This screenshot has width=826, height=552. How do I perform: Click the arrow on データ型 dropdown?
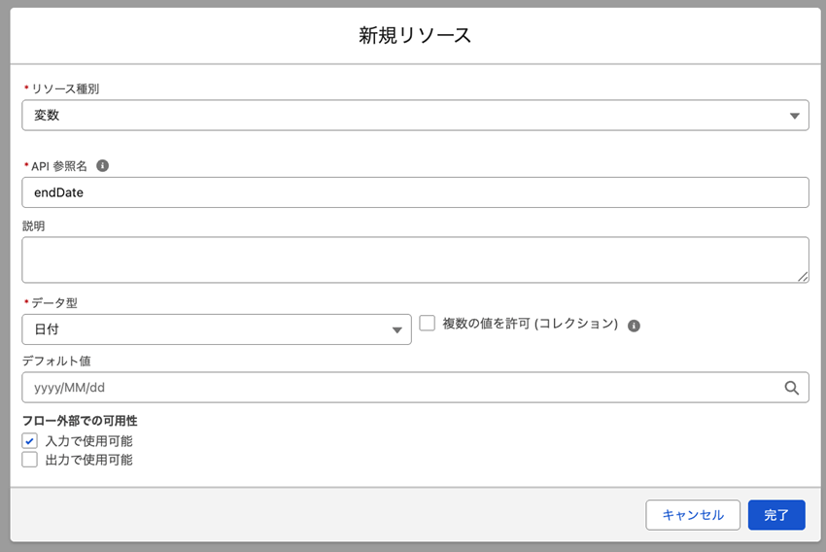pos(397,330)
